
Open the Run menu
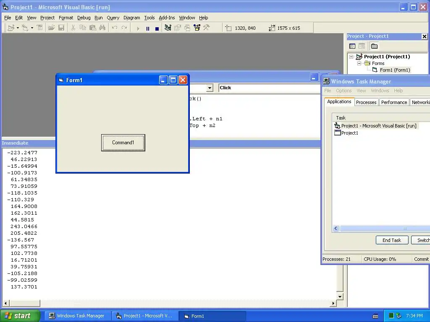98,18
